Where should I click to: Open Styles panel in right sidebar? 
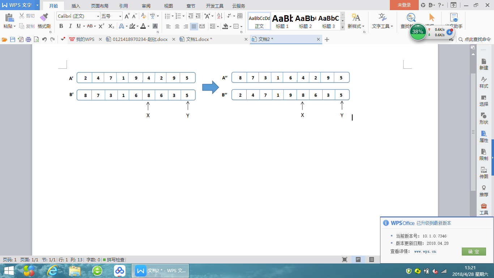[x=484, y=82]
